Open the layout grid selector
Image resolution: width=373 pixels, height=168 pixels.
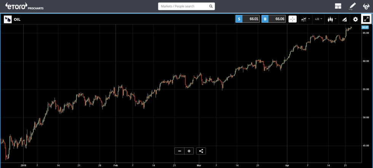338,6
